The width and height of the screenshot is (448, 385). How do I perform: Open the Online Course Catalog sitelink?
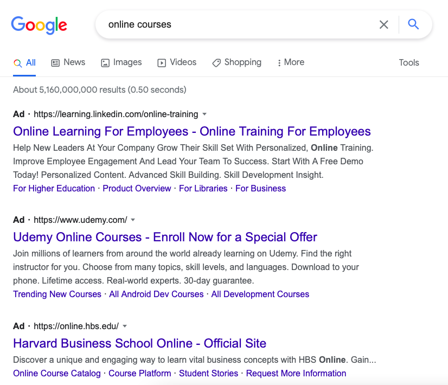57,374
